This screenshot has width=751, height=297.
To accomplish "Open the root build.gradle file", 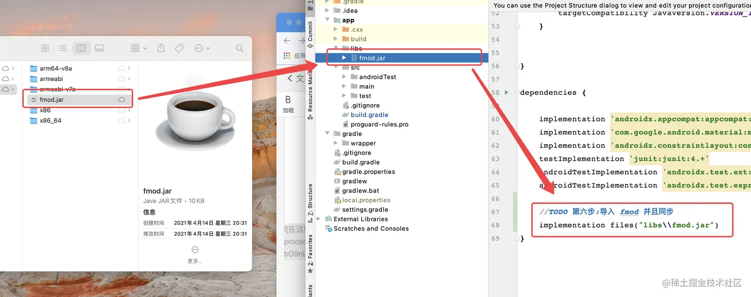I will point(361,162).
